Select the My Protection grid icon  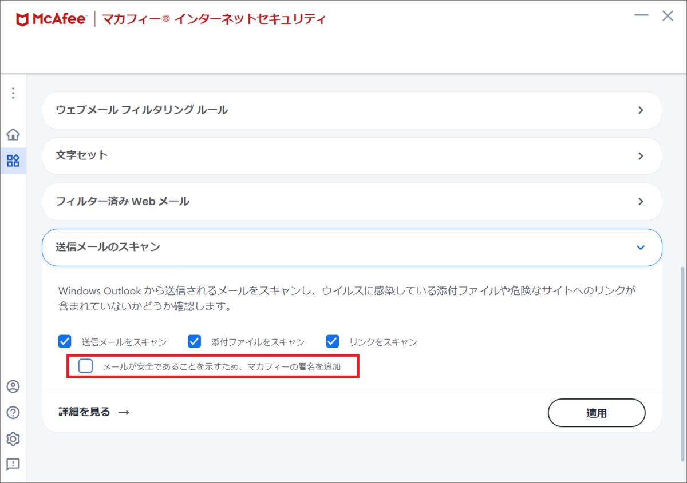(13, 161)
